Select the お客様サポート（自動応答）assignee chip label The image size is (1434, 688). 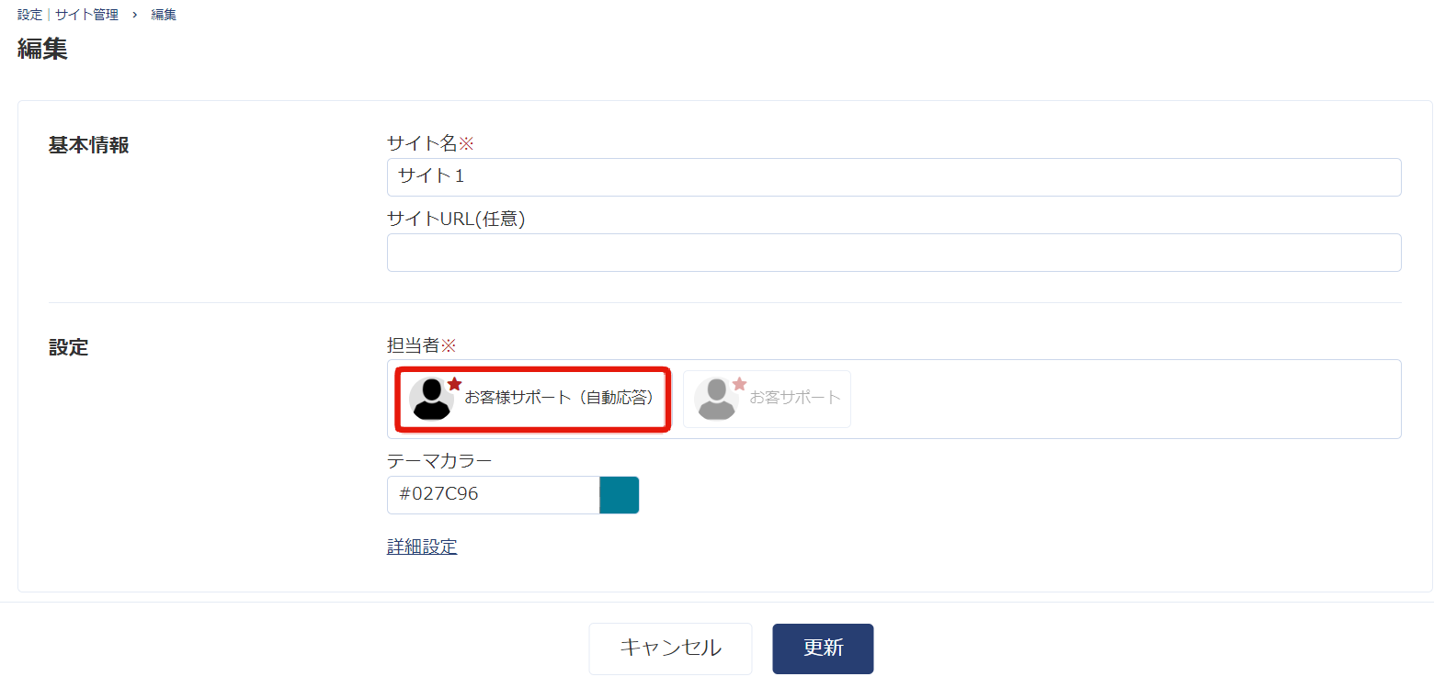point(559,398)
